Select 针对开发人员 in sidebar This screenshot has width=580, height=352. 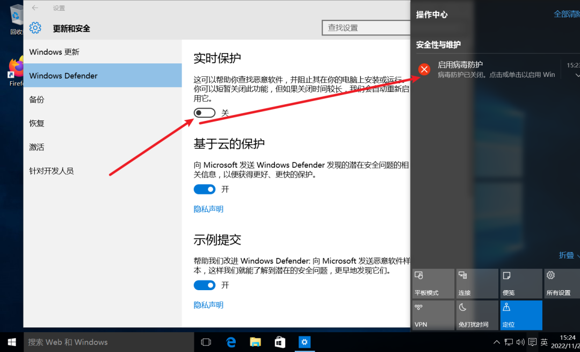[103, 171]
